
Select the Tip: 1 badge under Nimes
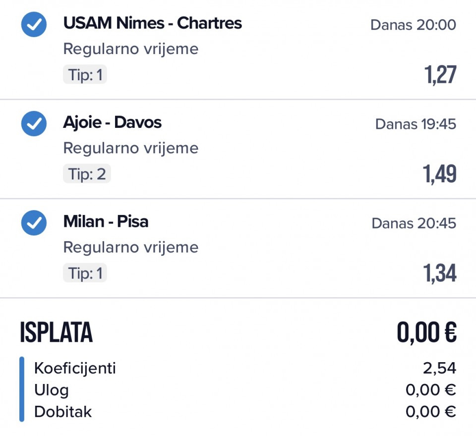tap(85, 75)
